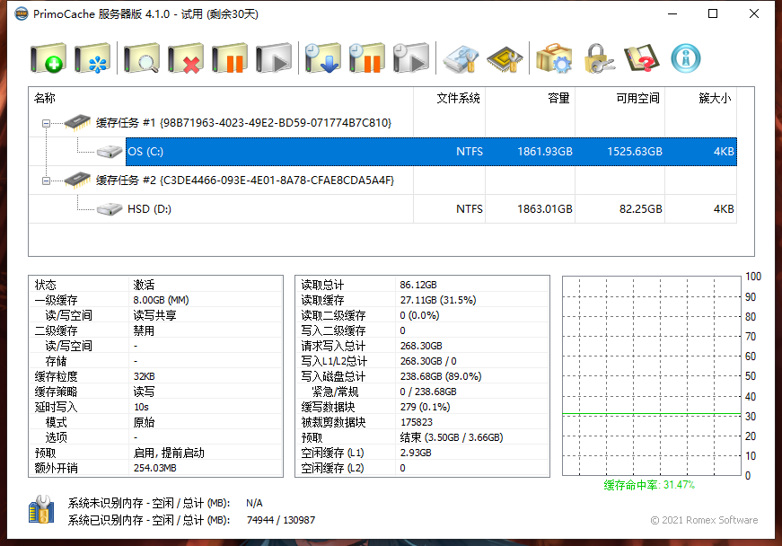Flush deferred writes with clock arrow icon

point(322,59)
